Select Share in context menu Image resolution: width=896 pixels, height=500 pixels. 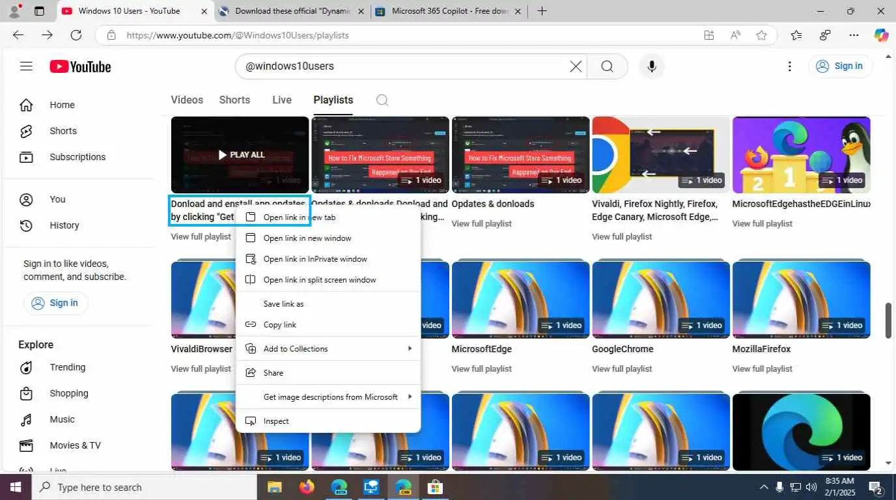[328, 372]
